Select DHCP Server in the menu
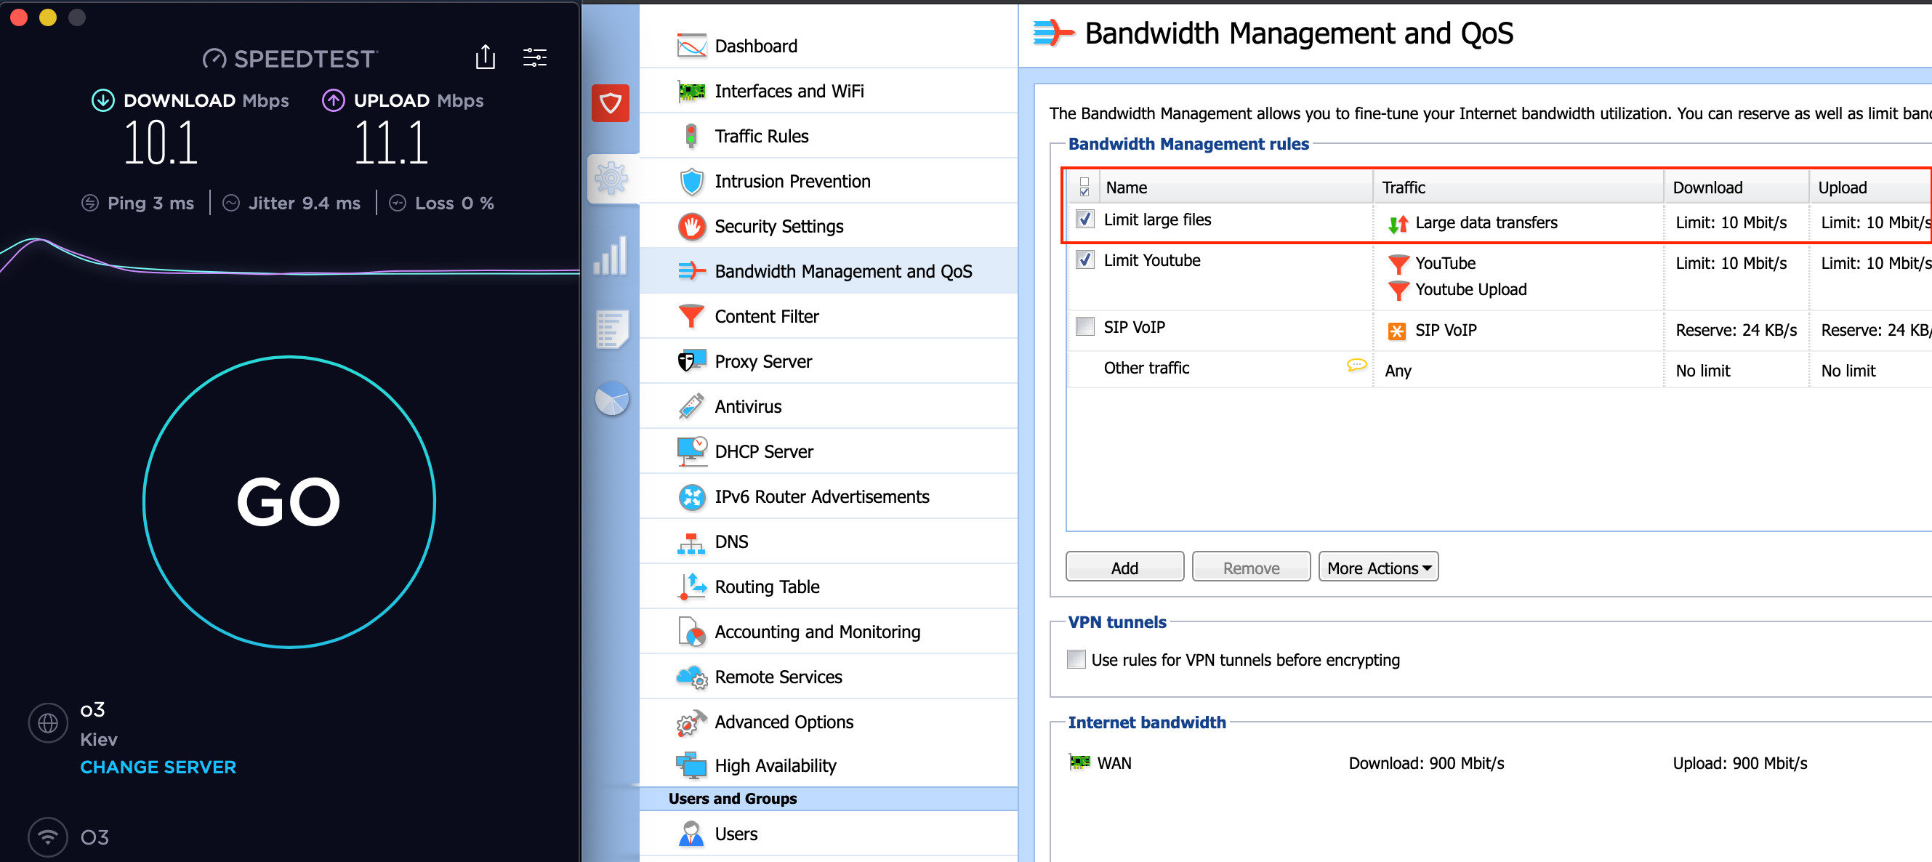This screenshot has height=862, width=1932. tap(762, 451)
